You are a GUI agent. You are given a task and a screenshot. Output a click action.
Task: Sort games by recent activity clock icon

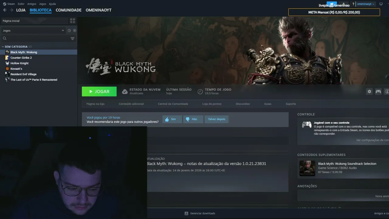point(69,30)
